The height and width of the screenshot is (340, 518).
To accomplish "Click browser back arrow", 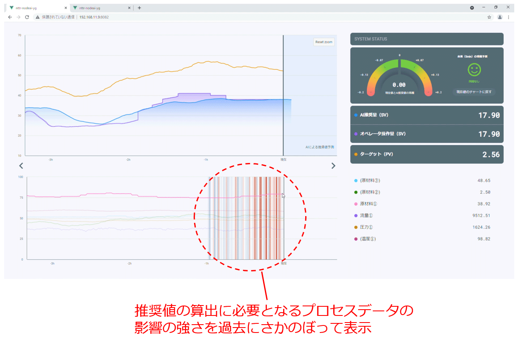I will [10, 17].
